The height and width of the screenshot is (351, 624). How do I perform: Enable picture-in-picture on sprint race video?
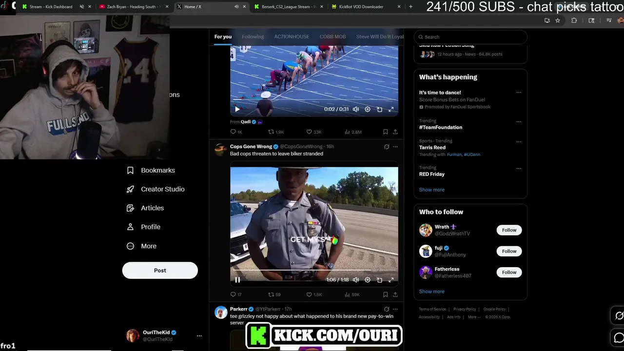[x=379, y=109]
